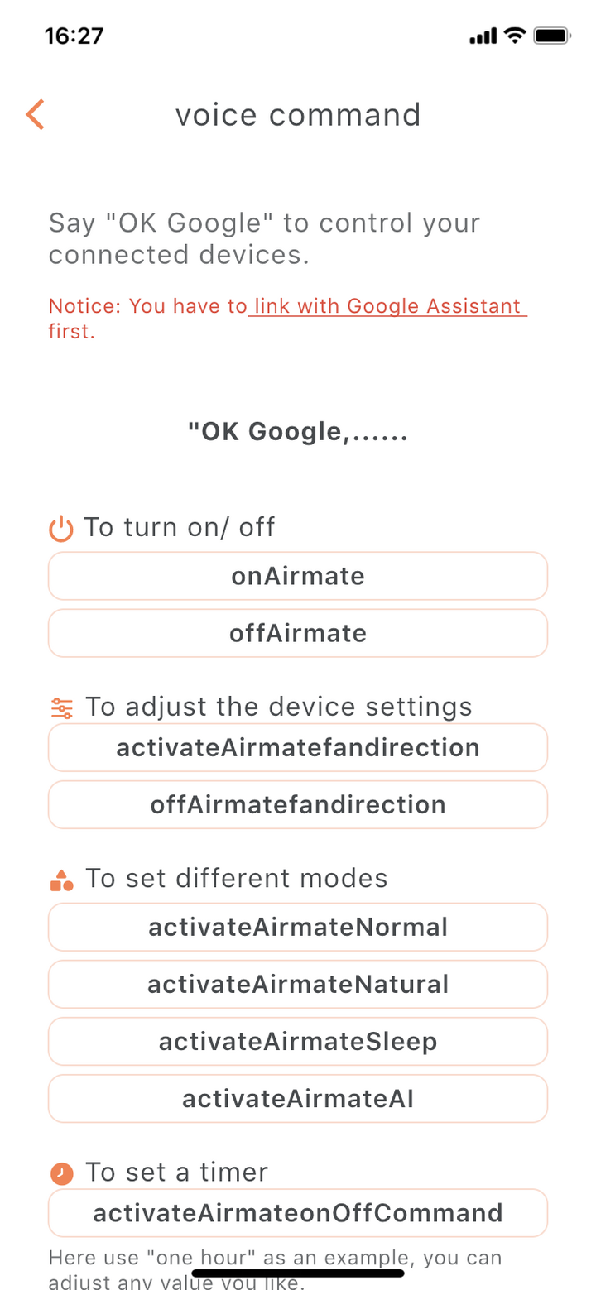Select activateAirmateNatural mode command
596x1290 pixels.
coord(298,984)
